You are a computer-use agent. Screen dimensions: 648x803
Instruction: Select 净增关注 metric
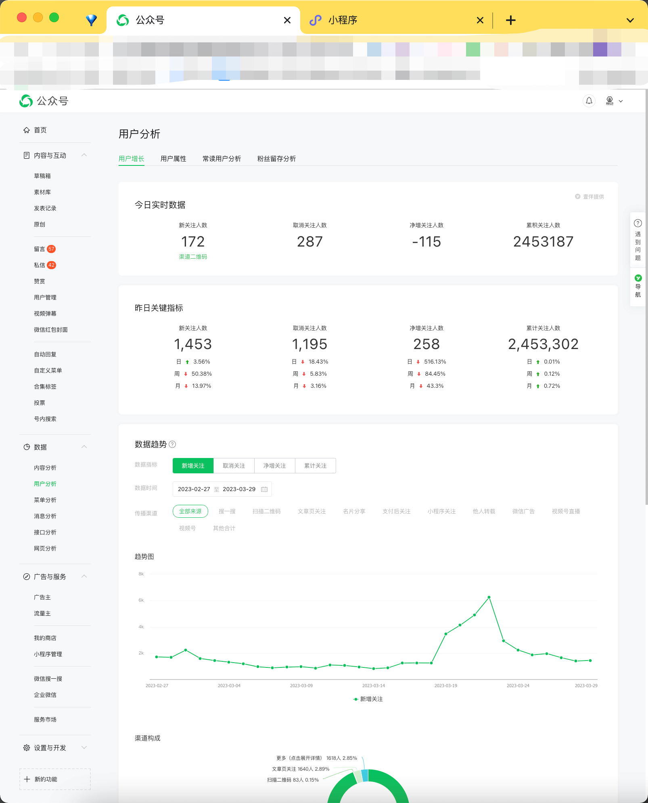pyautogui.click(x=275, y=466)
